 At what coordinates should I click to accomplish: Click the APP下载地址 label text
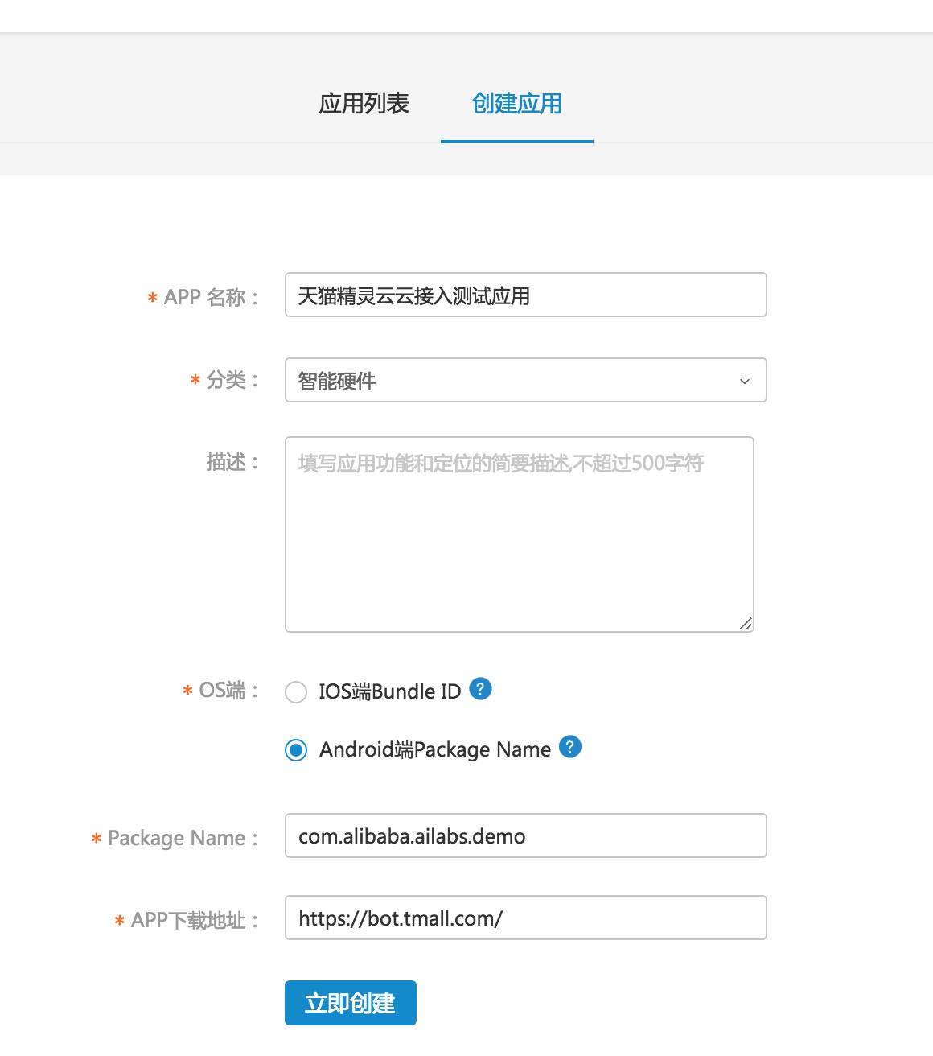click(195, 920)
